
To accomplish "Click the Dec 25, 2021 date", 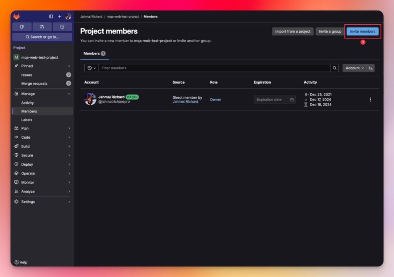I will click(x=321, y=95).
